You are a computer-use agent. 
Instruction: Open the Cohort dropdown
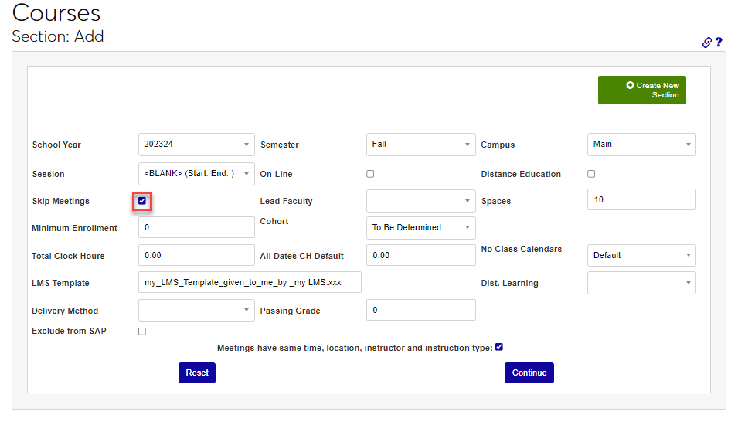(420, 228)
